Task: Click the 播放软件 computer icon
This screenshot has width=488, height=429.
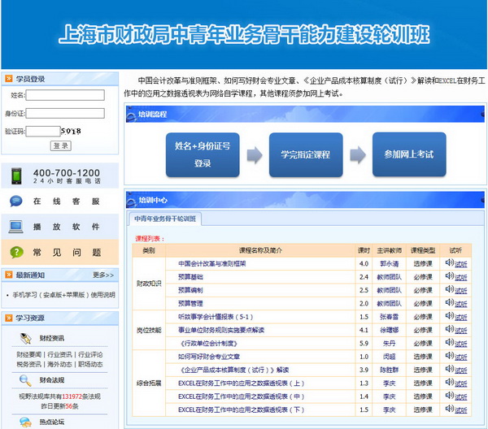Action: point(16,226)
